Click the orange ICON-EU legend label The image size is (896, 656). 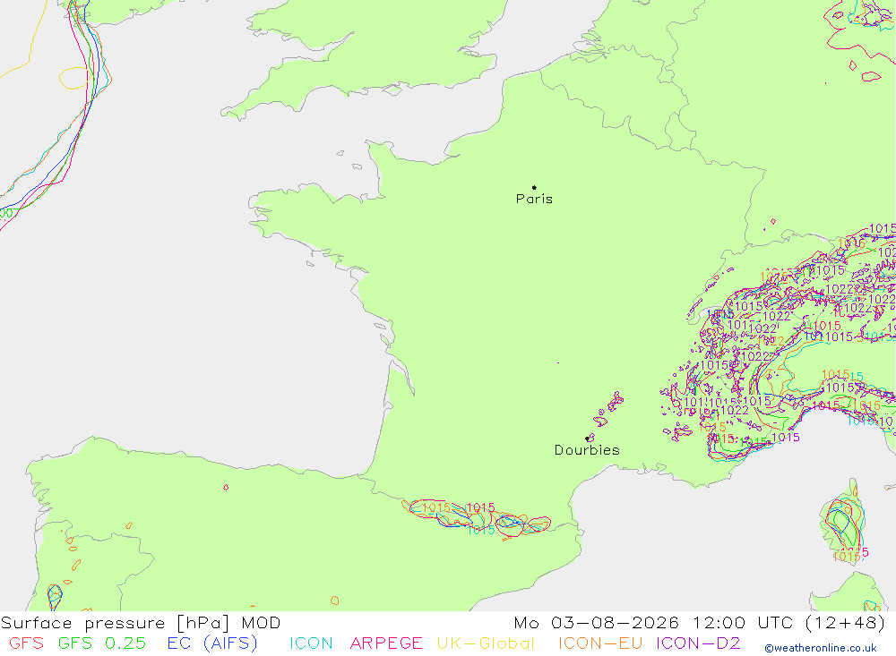click(600, 643)
